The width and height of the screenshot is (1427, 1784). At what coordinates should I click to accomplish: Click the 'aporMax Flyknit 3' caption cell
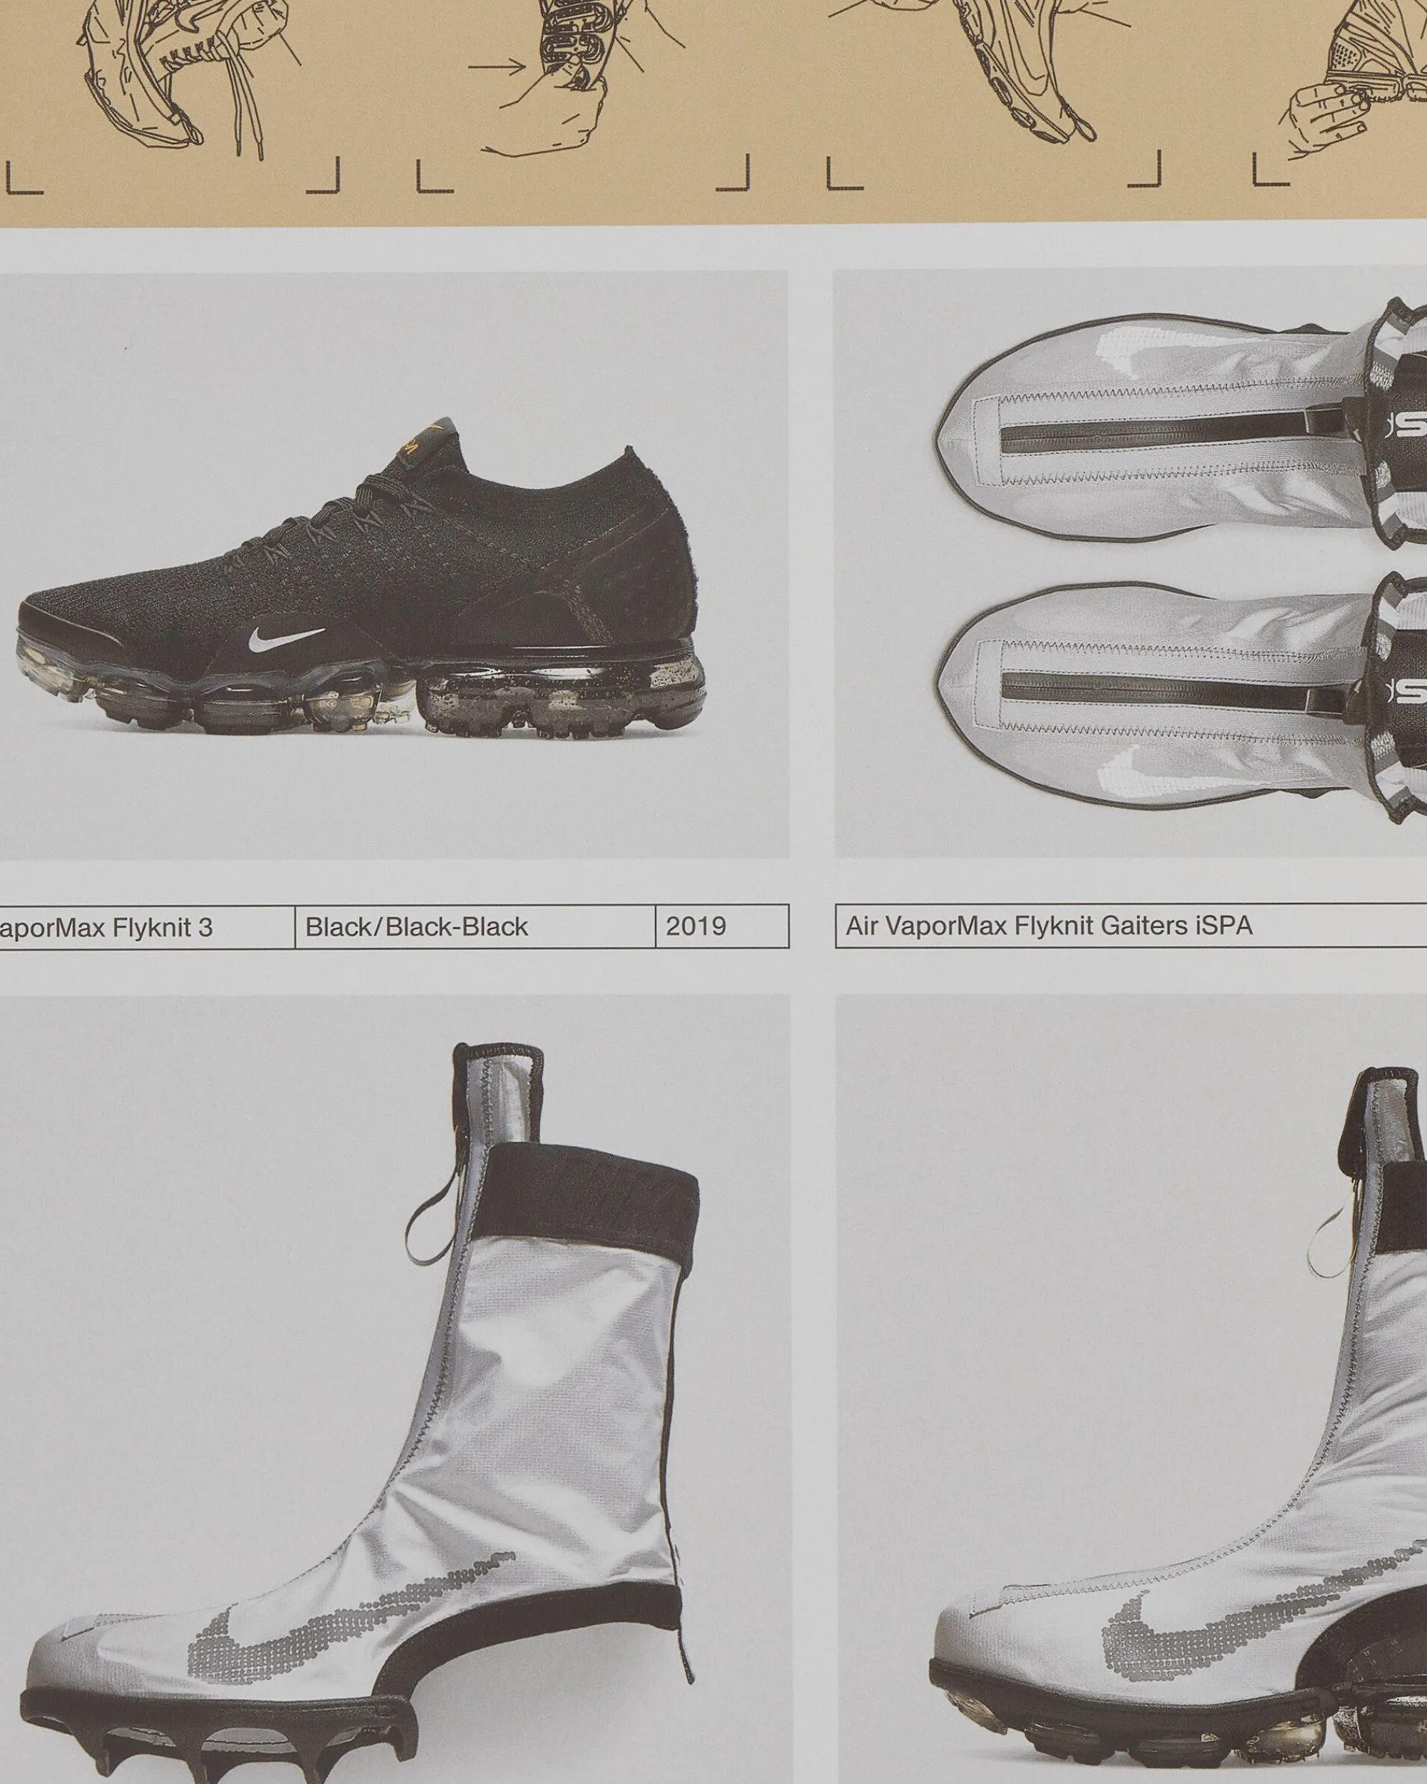[x=147, y=927]
